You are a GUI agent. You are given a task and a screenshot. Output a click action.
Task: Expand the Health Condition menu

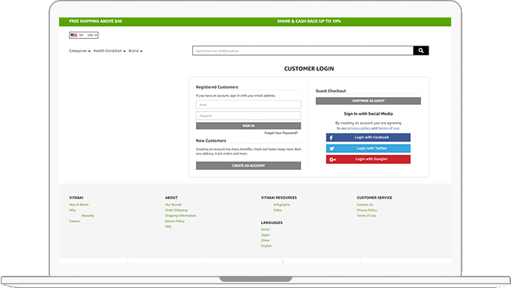pos(110,51)
